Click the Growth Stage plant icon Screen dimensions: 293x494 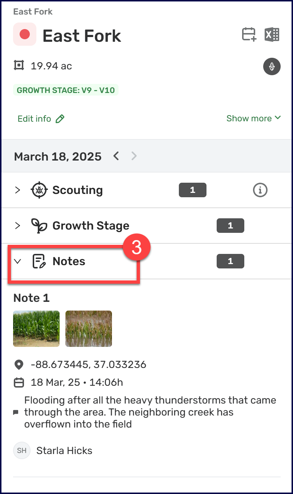(x=39, y=226)
